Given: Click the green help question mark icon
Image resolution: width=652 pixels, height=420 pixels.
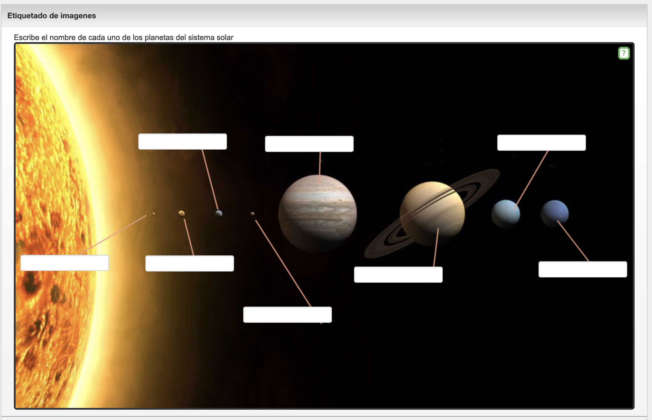Looking at the screenshot, I should tap(624, 53).
